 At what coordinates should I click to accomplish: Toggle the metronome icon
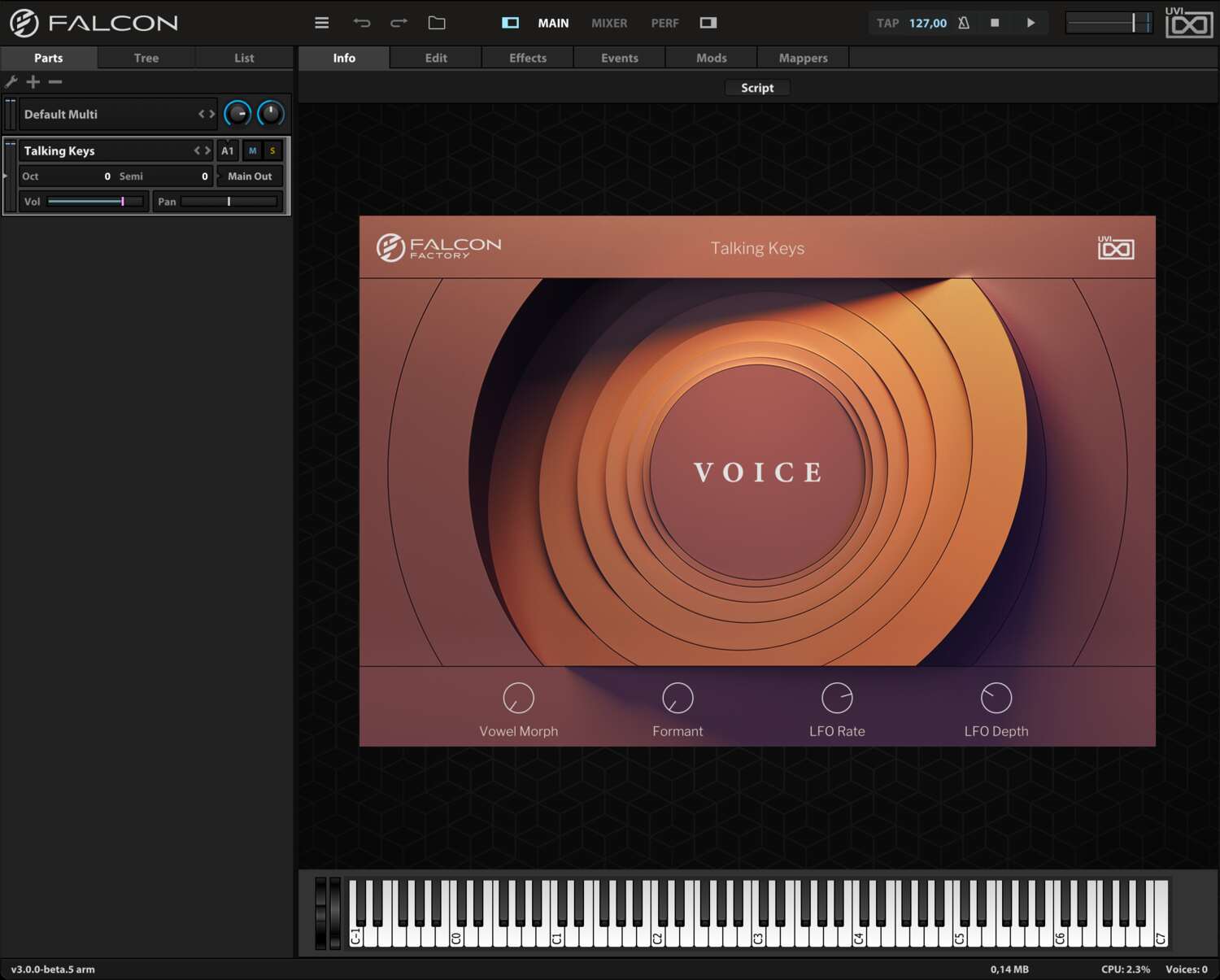(964, 23)
